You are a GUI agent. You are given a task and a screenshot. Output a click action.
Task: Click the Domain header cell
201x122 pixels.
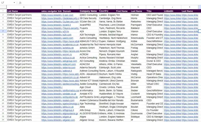coord(71,11)
